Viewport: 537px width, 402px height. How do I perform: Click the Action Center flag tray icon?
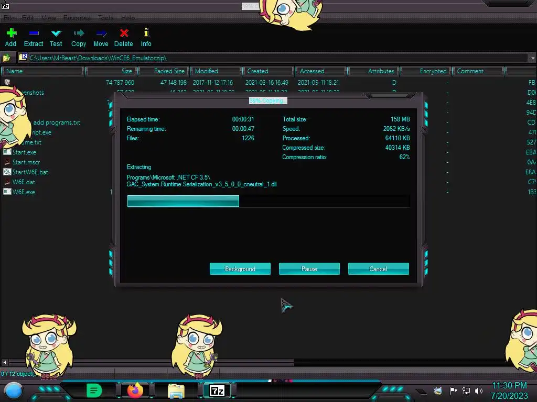(453, 390)
